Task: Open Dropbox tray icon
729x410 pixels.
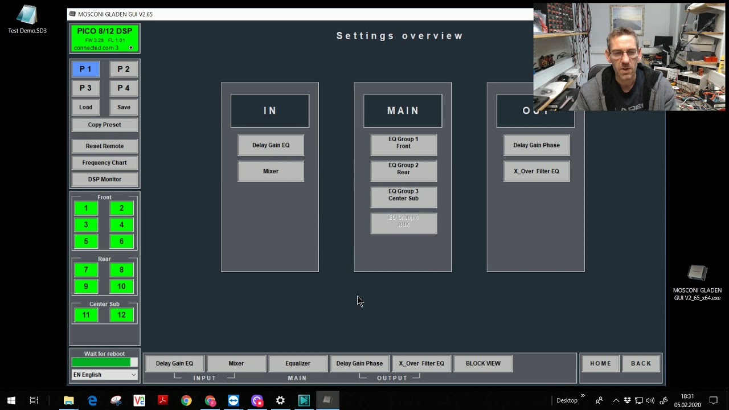Action: pos(627,400)
